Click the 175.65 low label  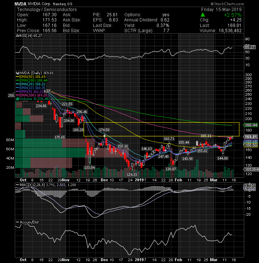pos(60,137)
